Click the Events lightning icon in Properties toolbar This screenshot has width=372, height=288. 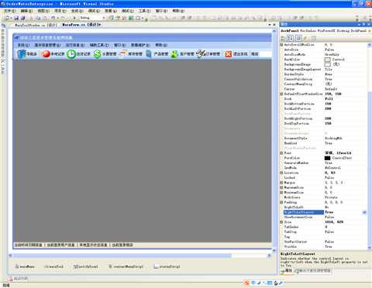[x=305, y=38]
